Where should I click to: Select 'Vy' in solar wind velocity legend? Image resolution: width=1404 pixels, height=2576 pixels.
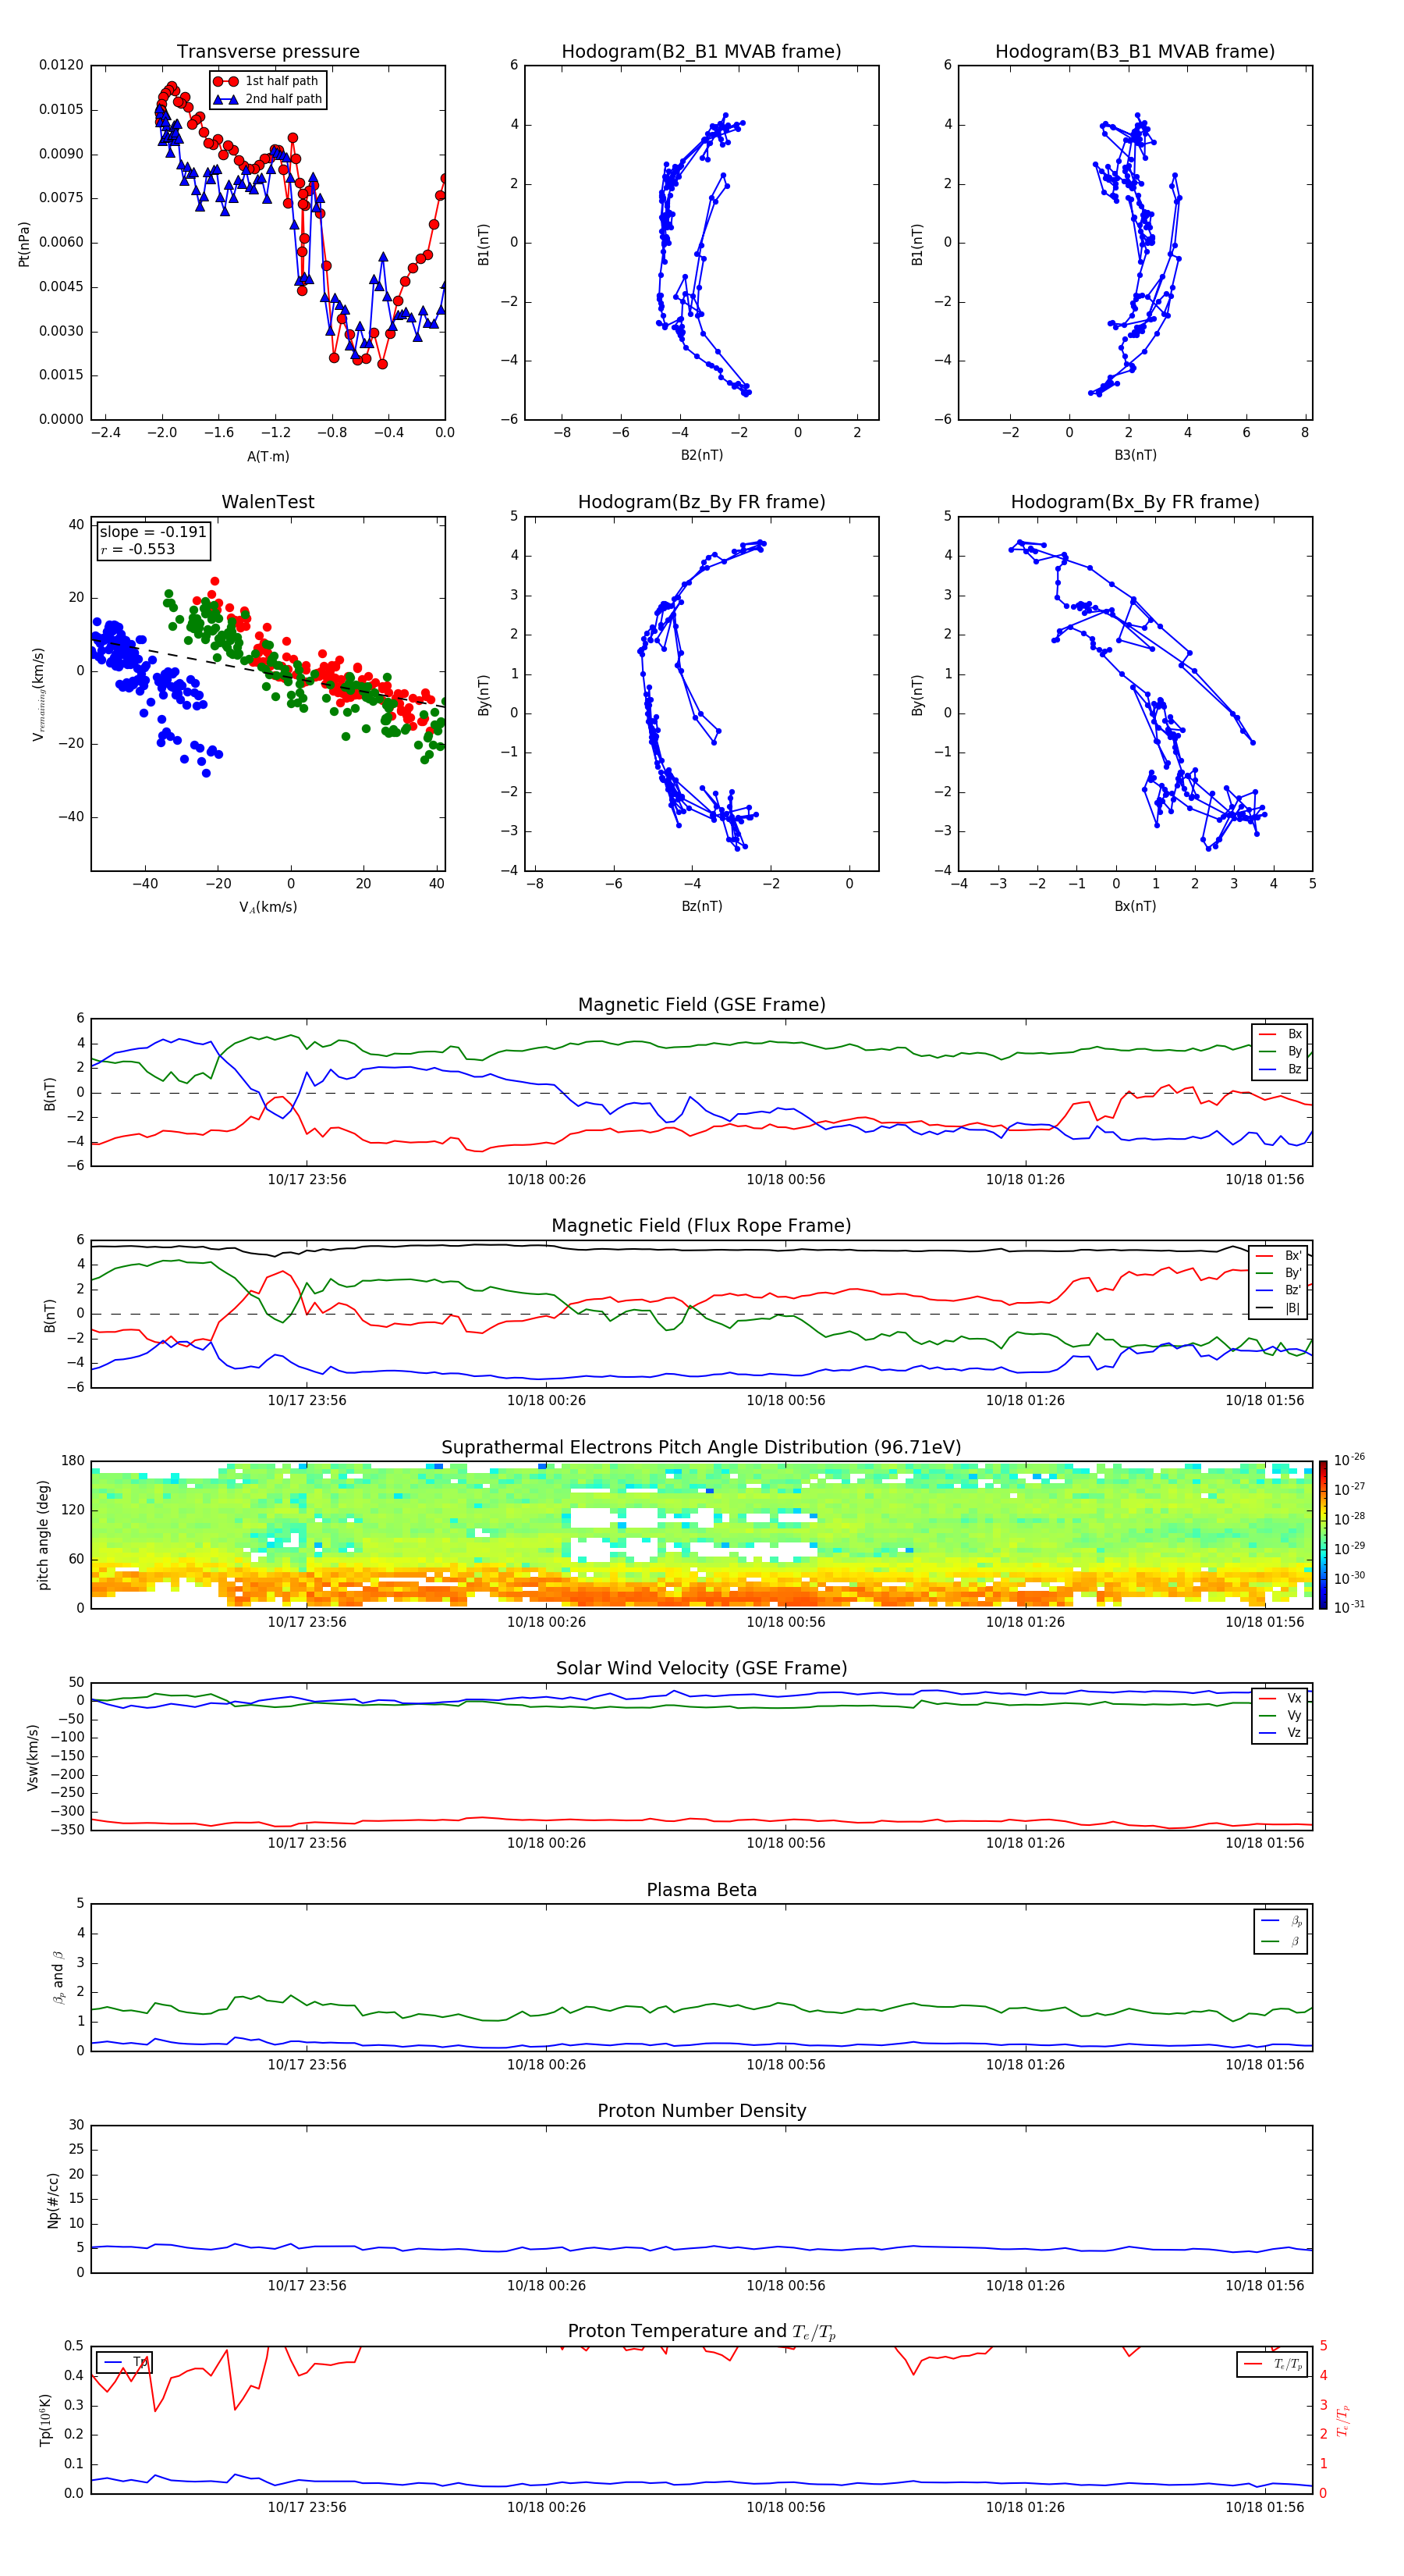[x=1280, y=1716]
